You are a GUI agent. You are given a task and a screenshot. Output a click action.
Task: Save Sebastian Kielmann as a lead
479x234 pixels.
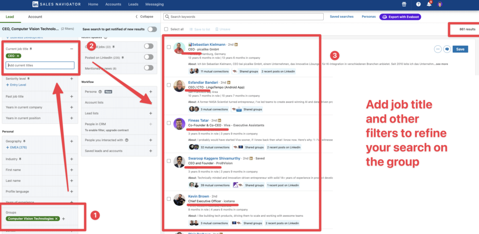pyautogui.click(x=460, y=49)
